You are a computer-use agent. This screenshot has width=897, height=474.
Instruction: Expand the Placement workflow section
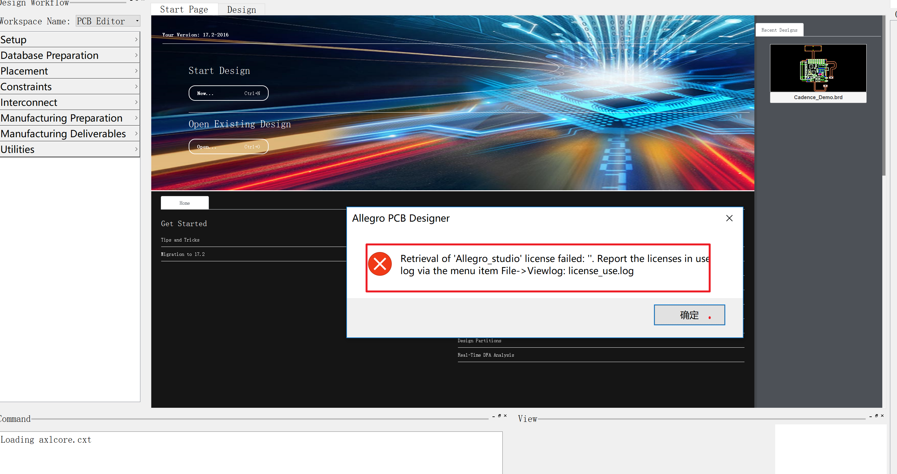[70, 71]
